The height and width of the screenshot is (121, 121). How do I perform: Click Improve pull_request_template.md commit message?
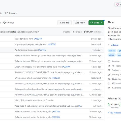(x=31, y=44)
